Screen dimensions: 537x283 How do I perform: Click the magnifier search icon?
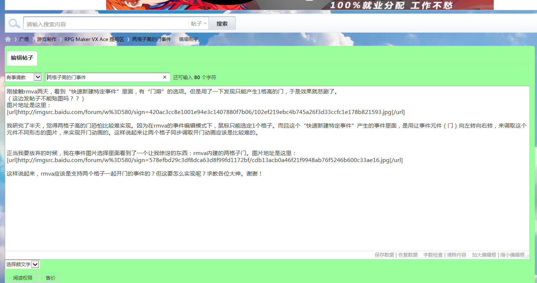click(x=14, y=24)
